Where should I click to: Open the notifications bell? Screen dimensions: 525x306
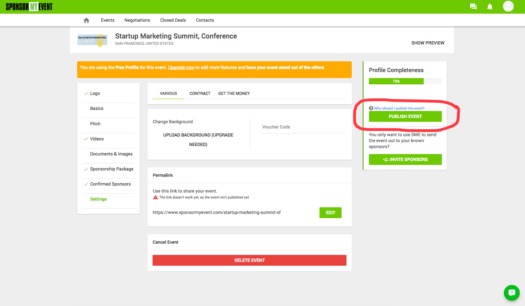click(x=490, y=7)
